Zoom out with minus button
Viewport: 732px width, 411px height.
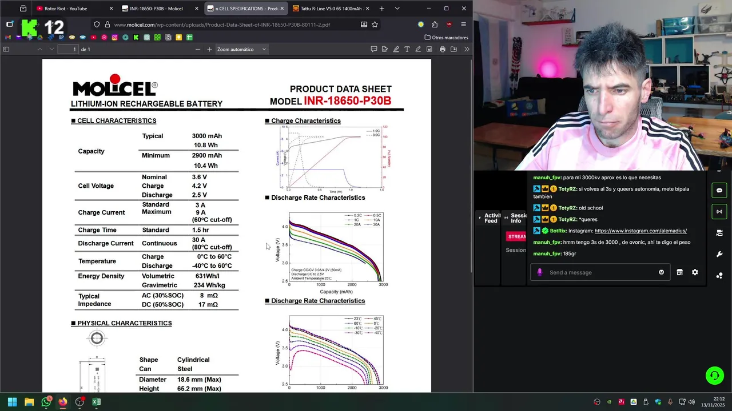click(x=198, y=49)
